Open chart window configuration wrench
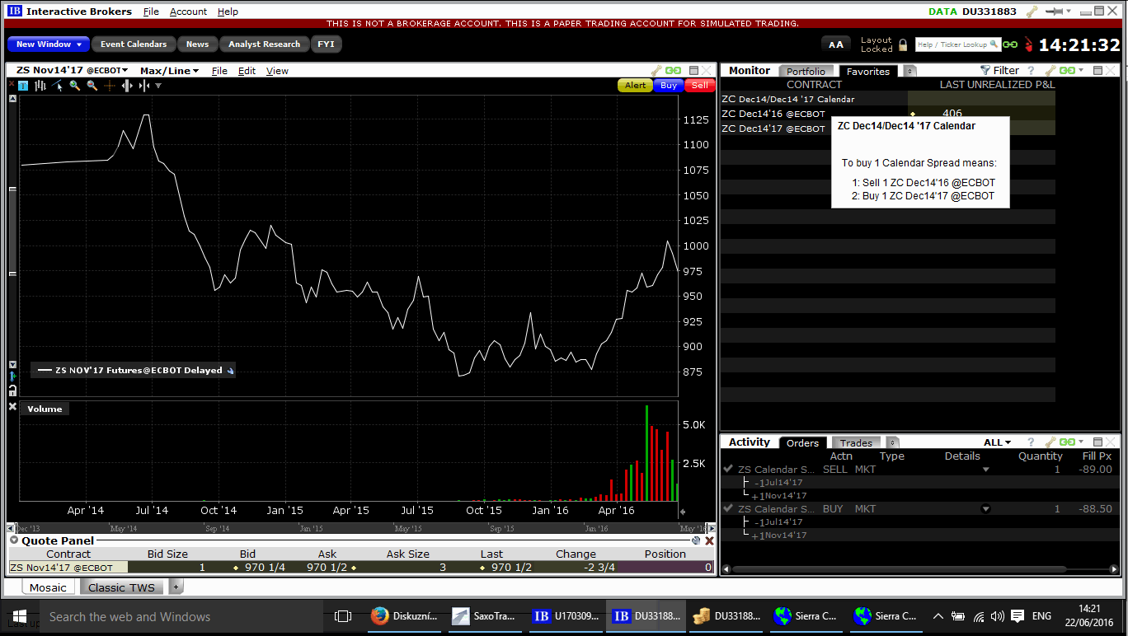1128x636 pixels. click(x=656, y=71)
